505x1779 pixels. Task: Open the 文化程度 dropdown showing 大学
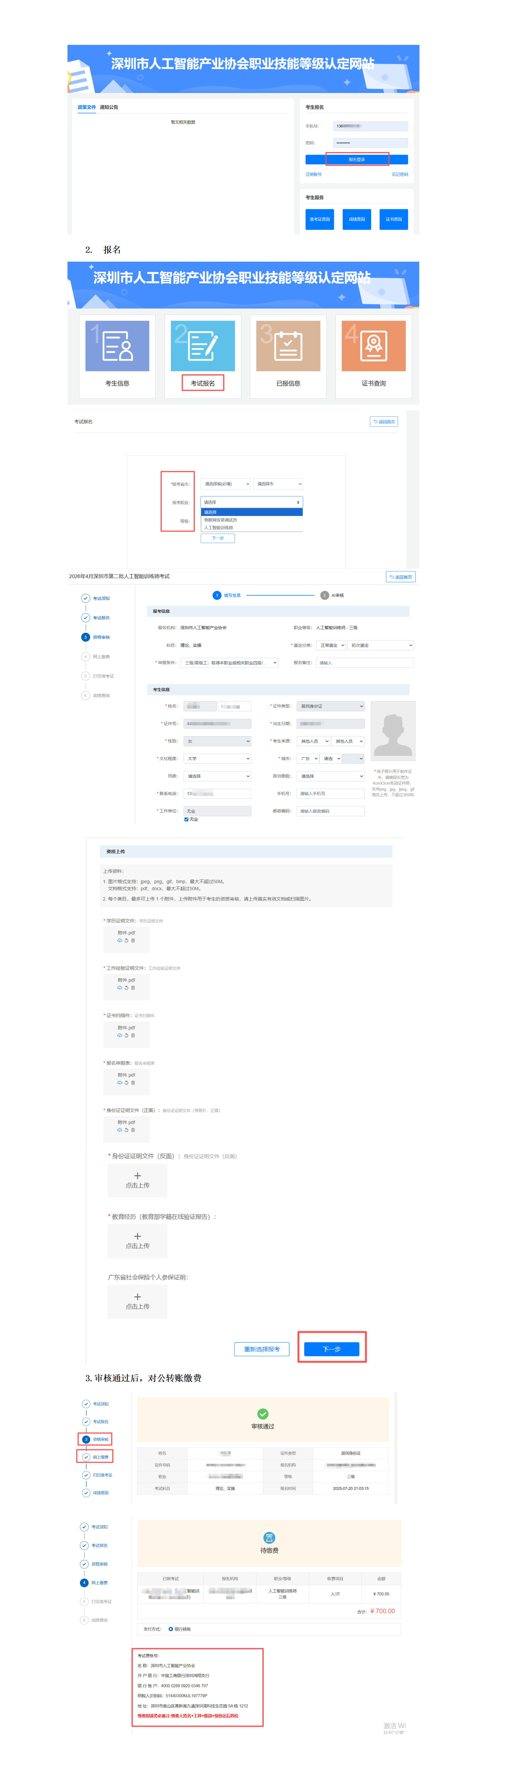[218, 759]
